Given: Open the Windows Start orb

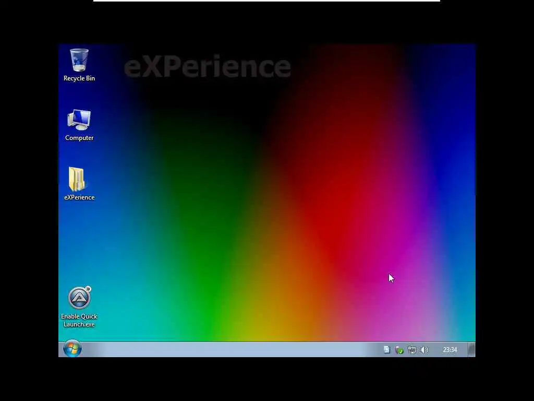Looking at the screenshot, I should (72, 348).
